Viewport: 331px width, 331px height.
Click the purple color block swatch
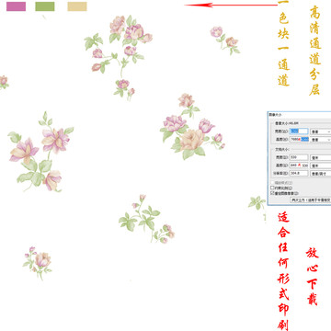pyautogui.click(x=16, y=6)
